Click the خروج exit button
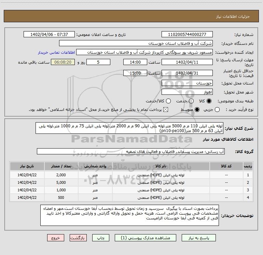 tap(56, 238)
